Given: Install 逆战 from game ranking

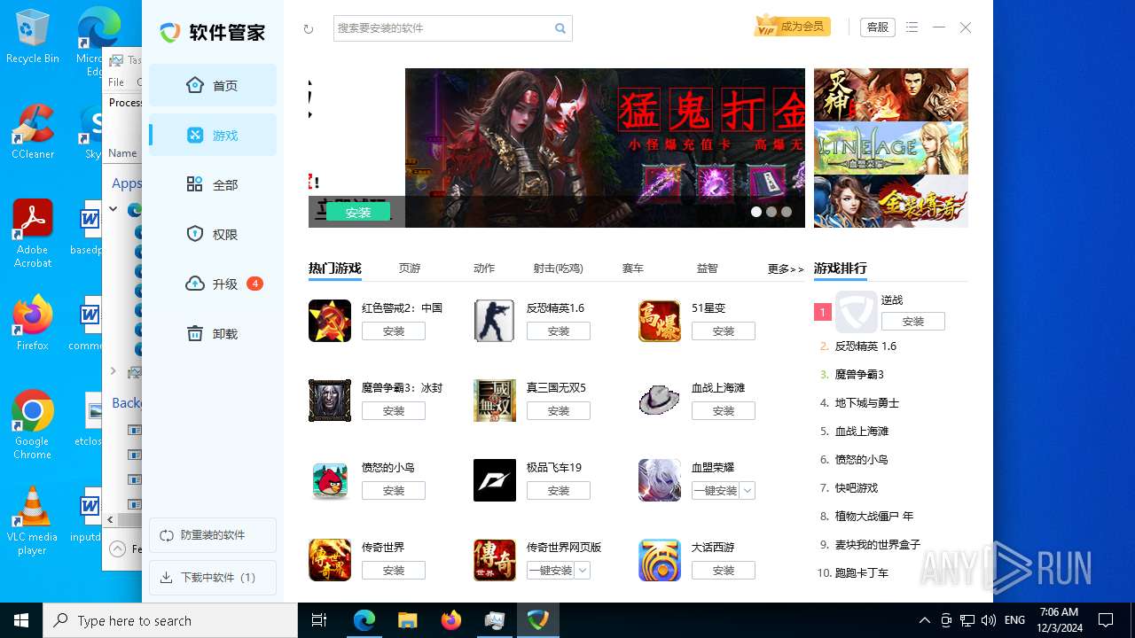Looking at the screenshot, I should point(913,321).
